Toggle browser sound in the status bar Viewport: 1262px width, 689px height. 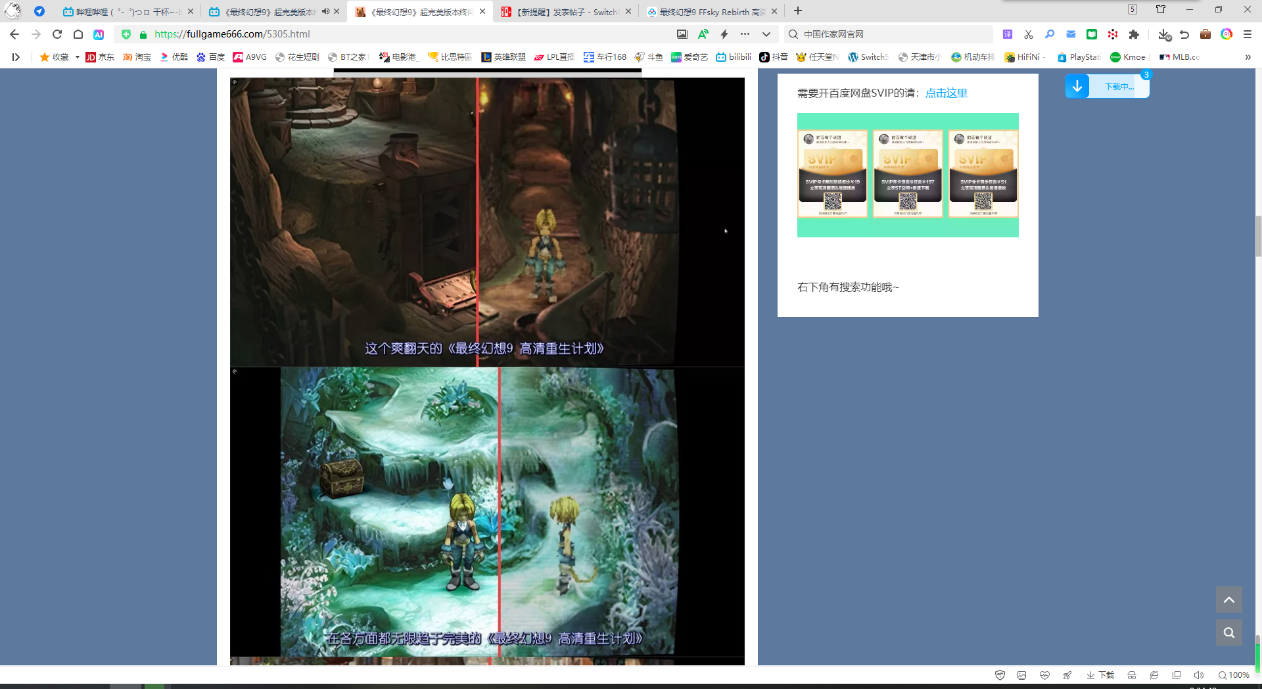tap(1199, 675)
